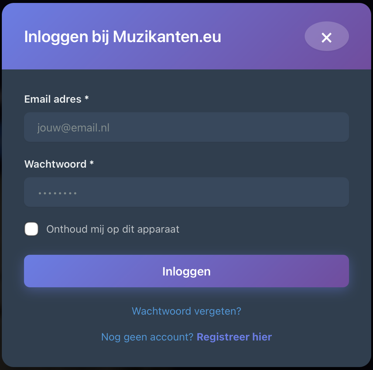373x370 pixels.
Task: Click the asterisk beside Email adres
Action: click(x=87, y=98)
